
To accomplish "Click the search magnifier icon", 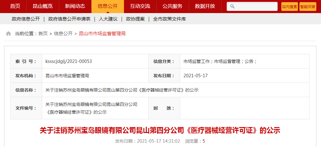I will [233, 6].
